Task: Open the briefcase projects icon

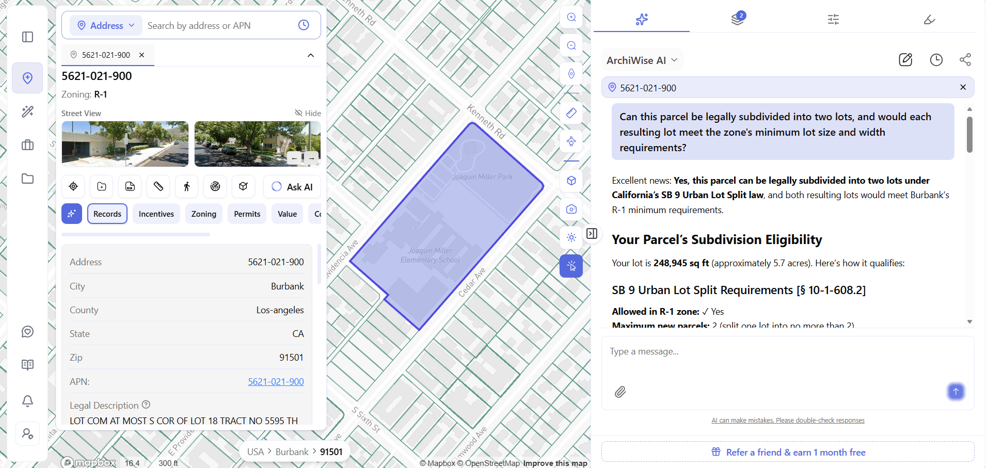Action: [27, 145]
